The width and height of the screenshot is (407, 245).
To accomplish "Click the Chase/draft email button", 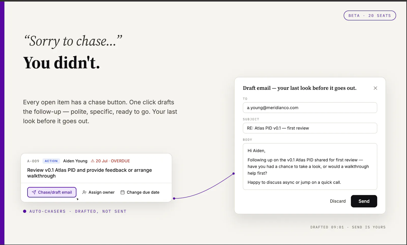I will click(x=52, y=192).
